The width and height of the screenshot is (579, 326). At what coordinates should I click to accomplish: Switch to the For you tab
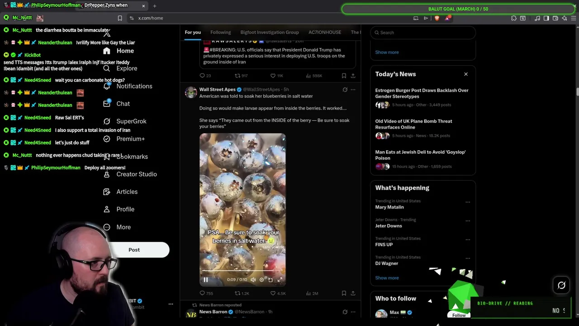[x=193, y=33]
